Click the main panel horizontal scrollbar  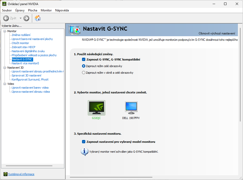click(111, 177)
